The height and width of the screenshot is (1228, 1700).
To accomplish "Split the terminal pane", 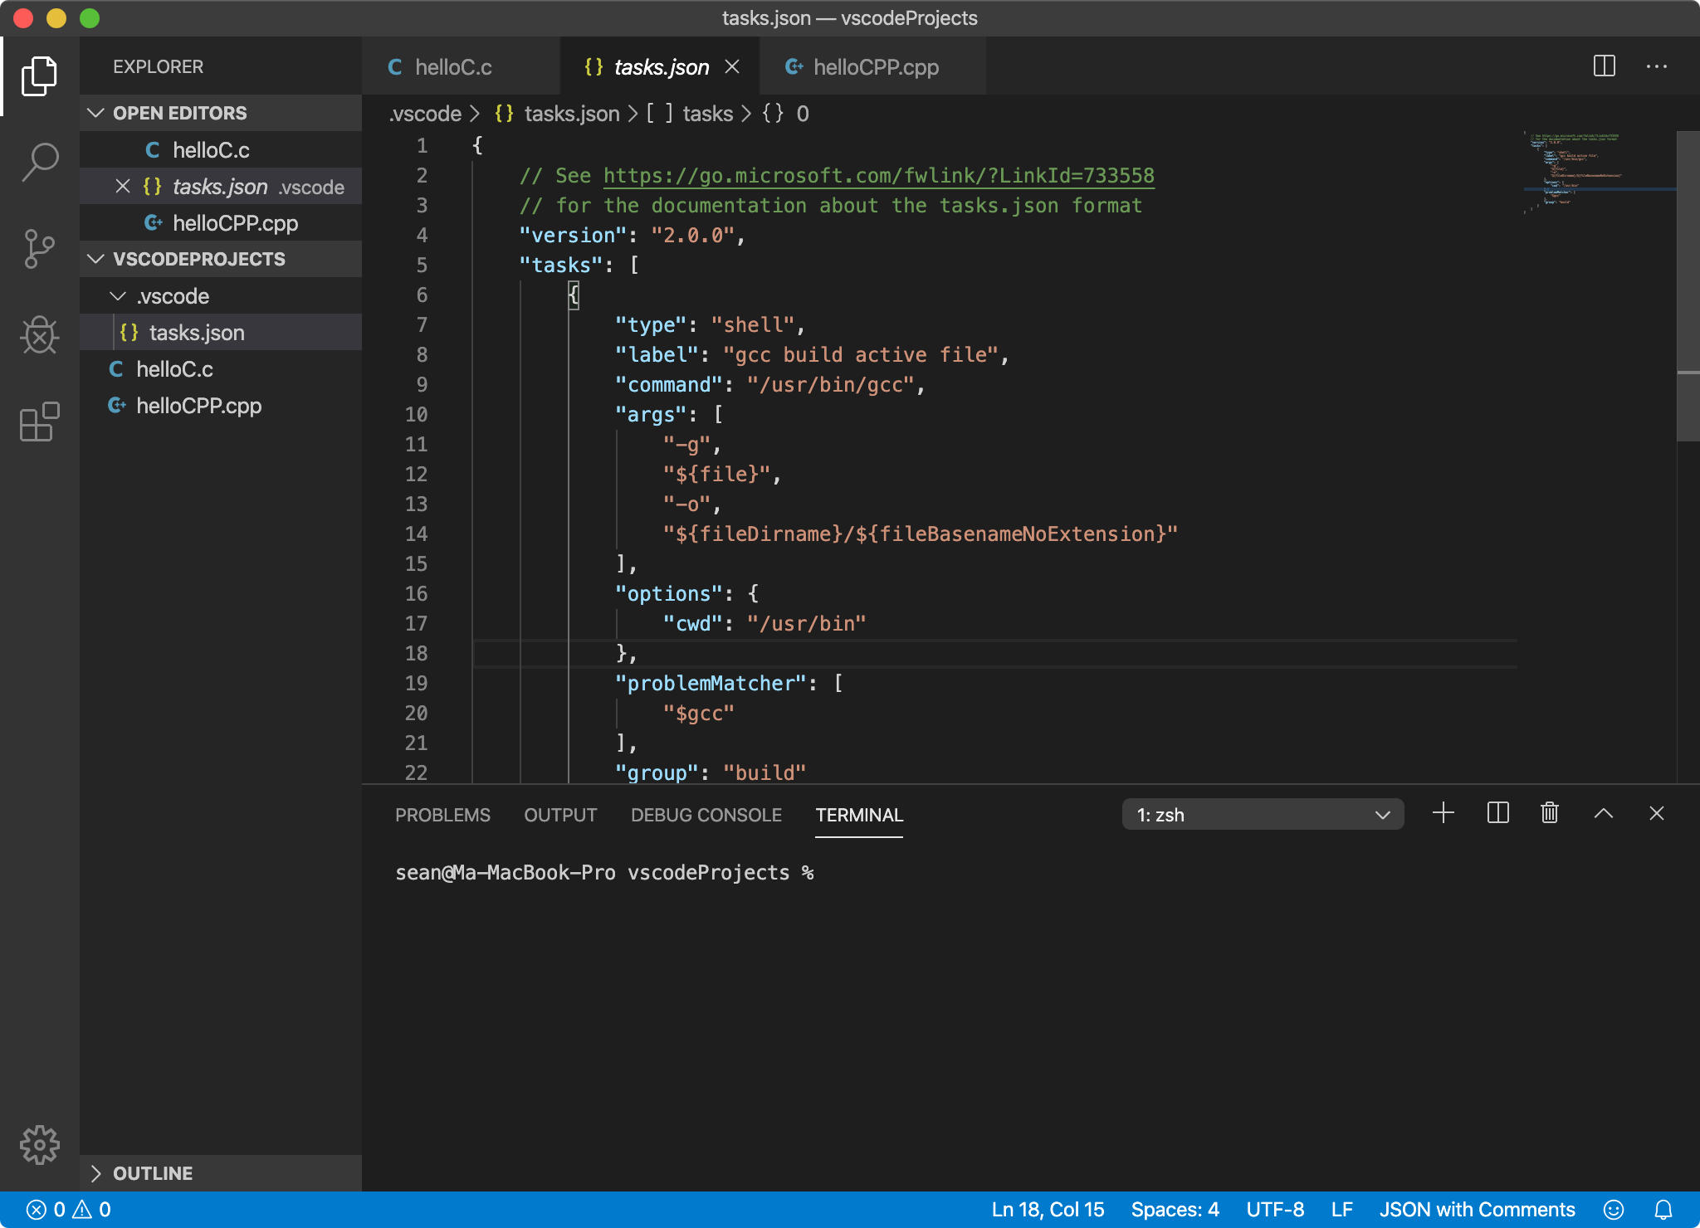I will tap(1497, 813).
